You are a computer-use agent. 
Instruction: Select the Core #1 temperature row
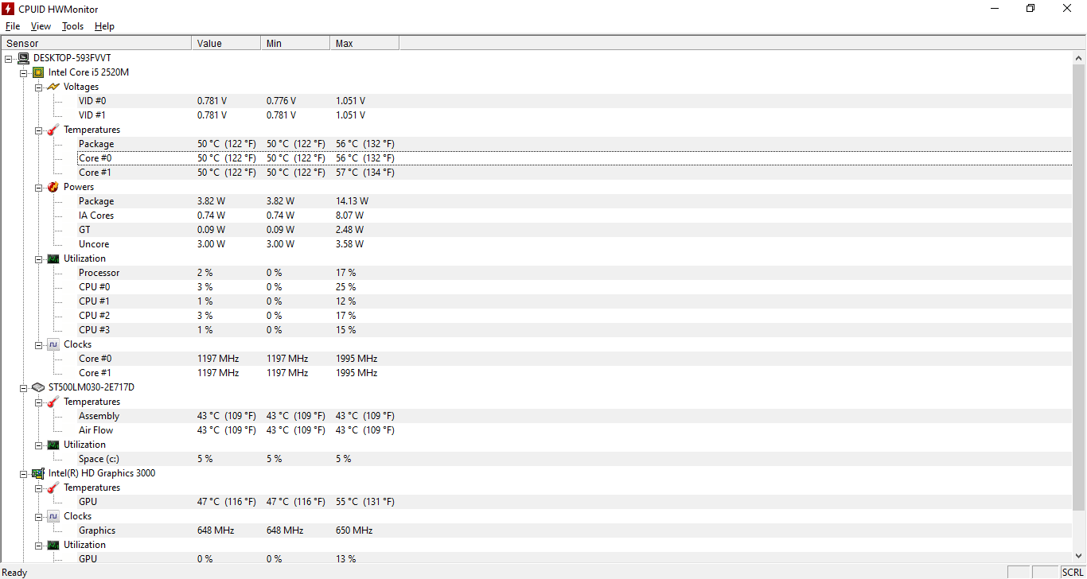pyautogui.click(x=574, y=173)
